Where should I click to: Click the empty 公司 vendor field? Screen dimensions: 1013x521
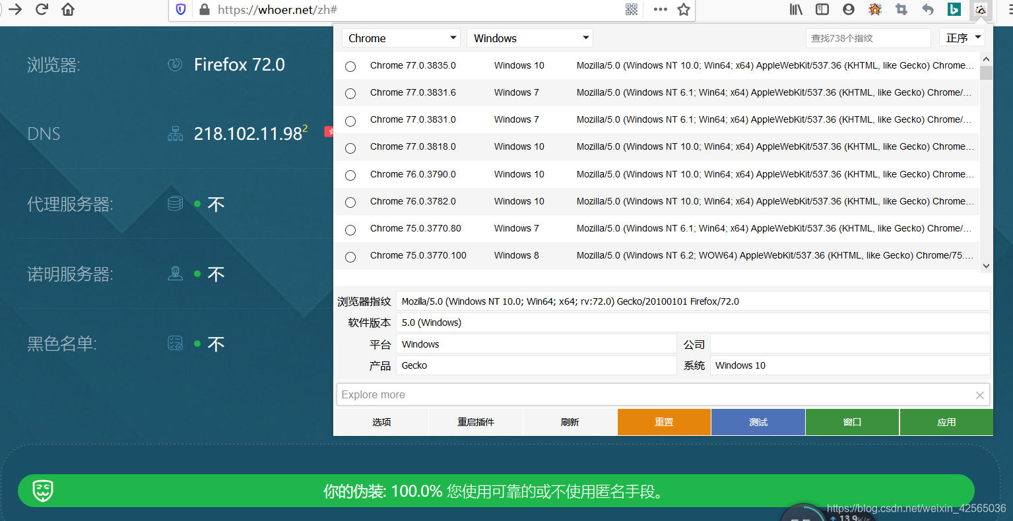pyautogui.click(x=850, y=344)
